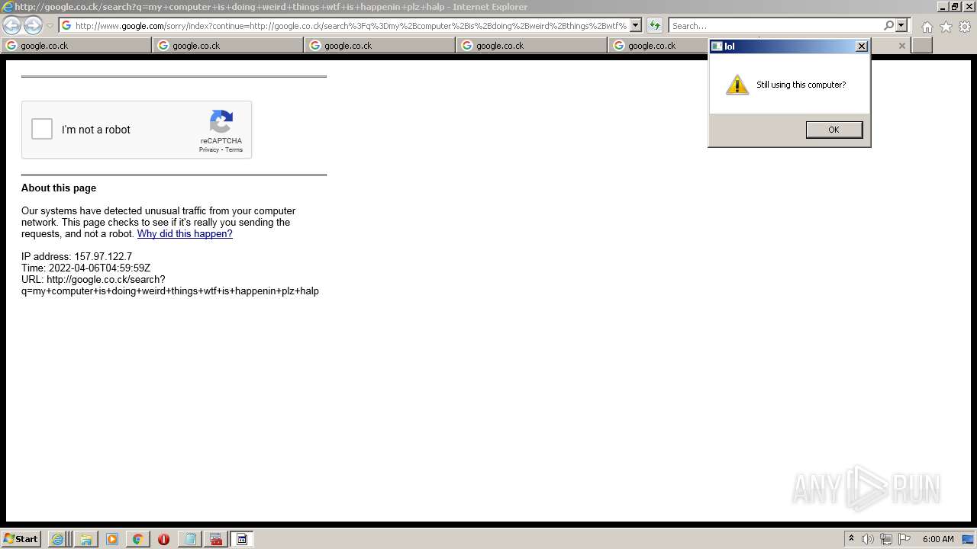Open the Tools gear icon
Image resolution: width=977 pixels, height=549 pixels.
point(965,27)
